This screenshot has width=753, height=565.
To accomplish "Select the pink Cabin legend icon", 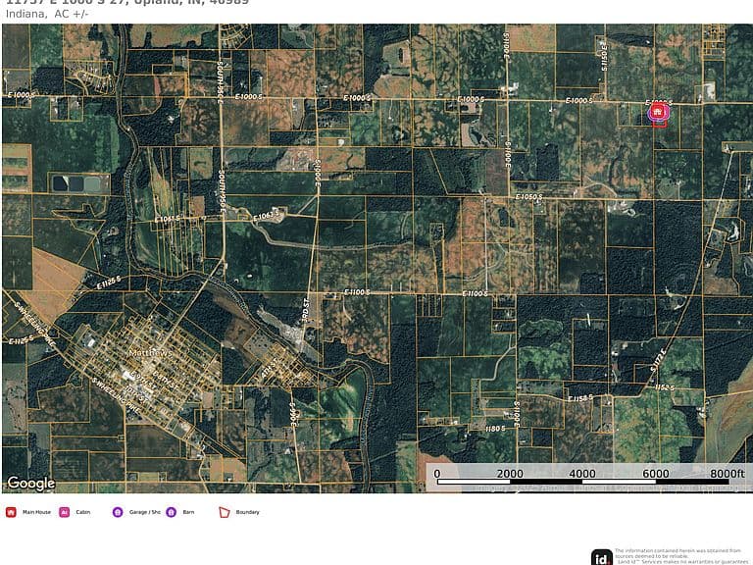I will pos(65,512).
